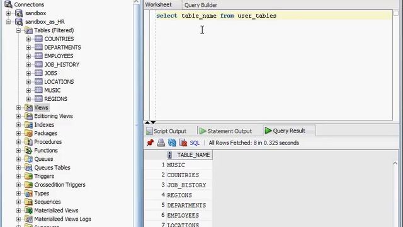Select the Query Result tab
The width and height of the screenshot is (403, 227).
click(289, 131)
